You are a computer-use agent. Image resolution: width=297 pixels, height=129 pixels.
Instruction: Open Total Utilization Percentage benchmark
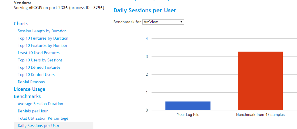[43, 118]
